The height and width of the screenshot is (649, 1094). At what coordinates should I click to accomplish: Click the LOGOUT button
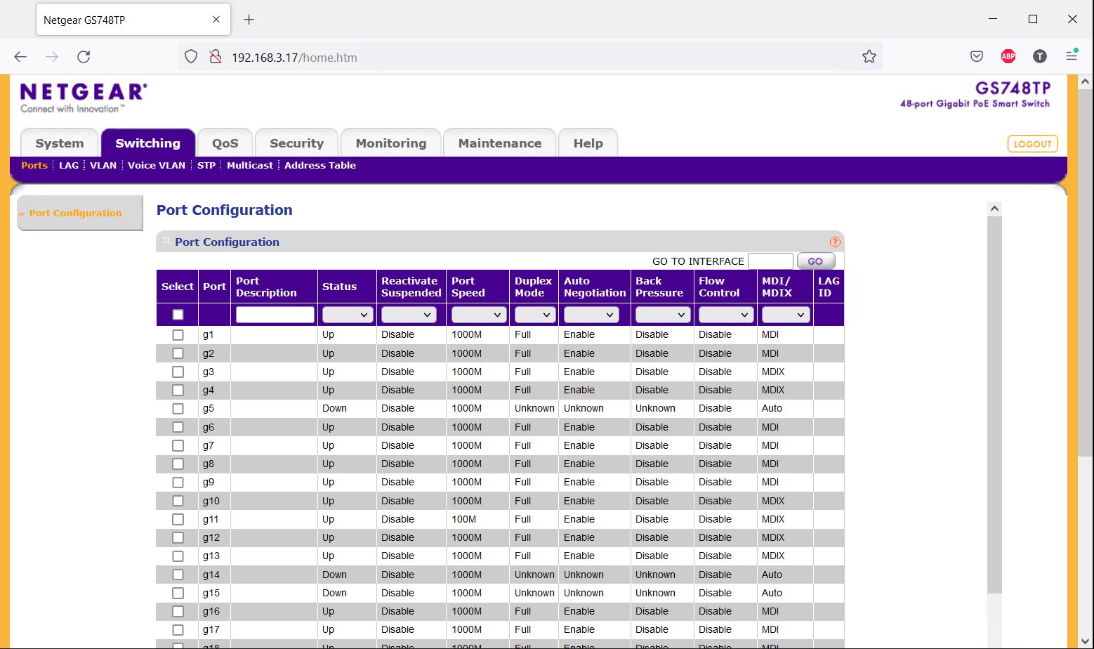tap(1032, 144)
